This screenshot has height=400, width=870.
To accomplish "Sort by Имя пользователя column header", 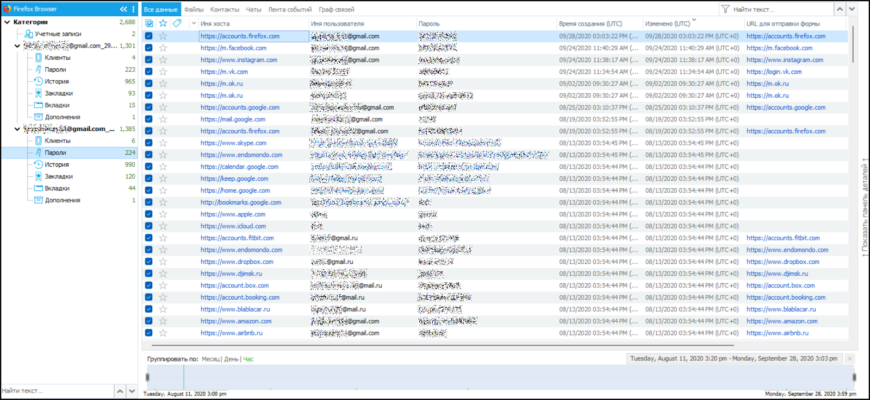I will 337,24.
